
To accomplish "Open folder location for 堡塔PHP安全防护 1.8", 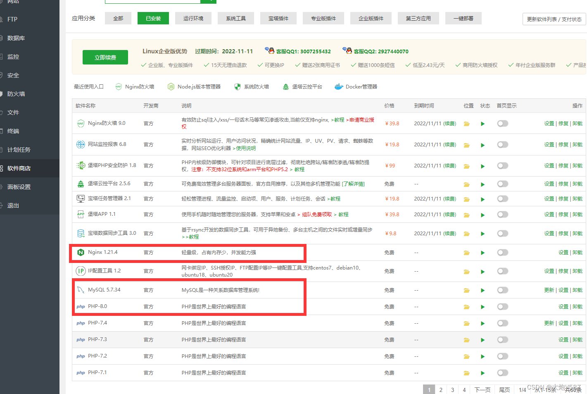I will [x=466, y=166].
